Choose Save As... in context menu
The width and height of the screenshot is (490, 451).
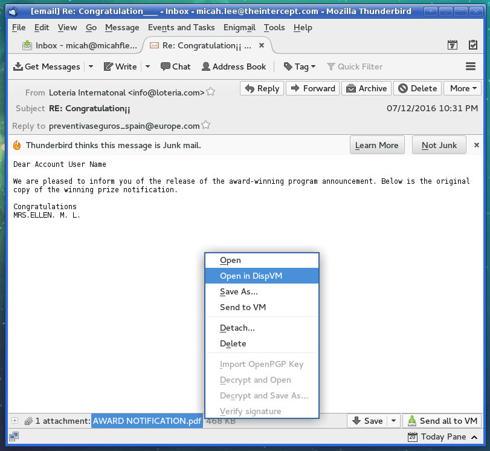(x=262, y=291)
